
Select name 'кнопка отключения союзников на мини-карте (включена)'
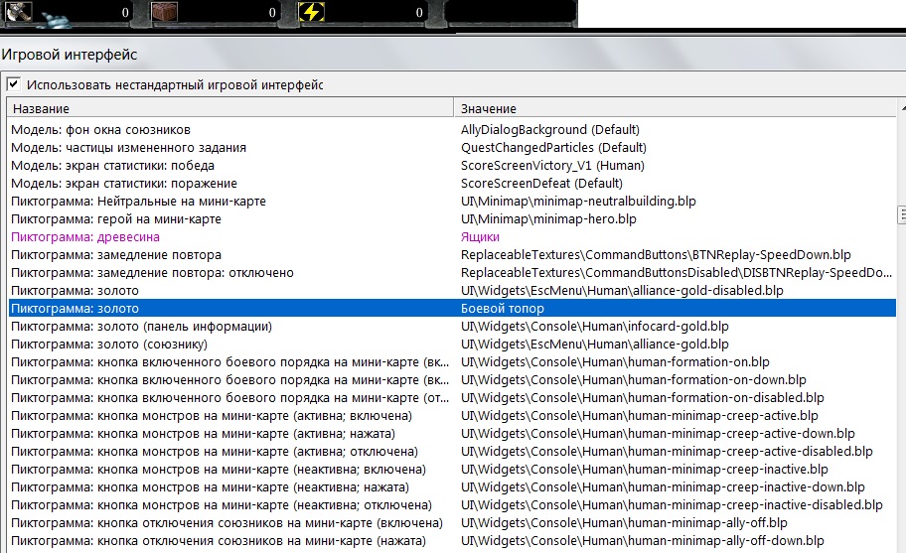click(227, 523)
